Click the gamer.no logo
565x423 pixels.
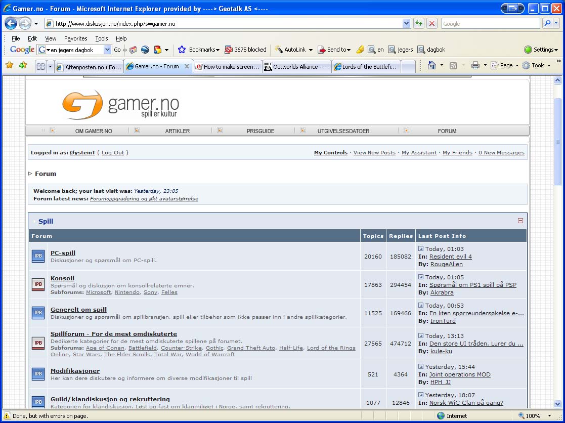coord(121,105)
